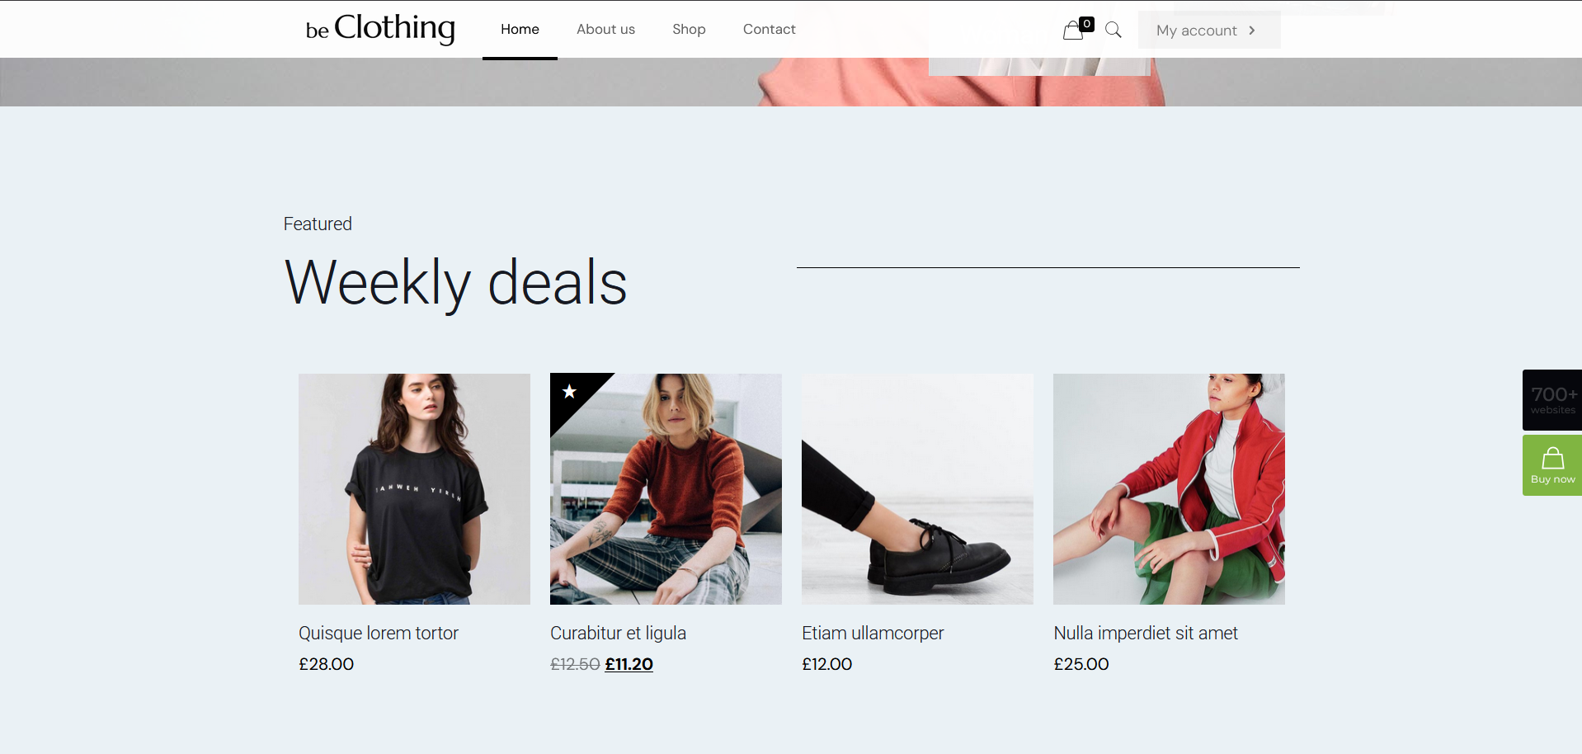Open Nulla imperdiet sit amet link
The width and height of the screenshot is (1582, 754).
[1146, 633]
